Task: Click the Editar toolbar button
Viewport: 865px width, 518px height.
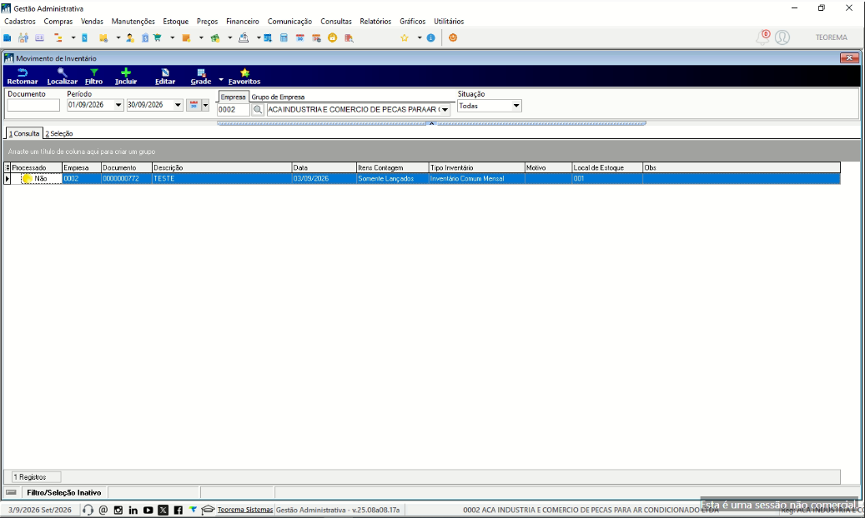Action: (165, 76)
